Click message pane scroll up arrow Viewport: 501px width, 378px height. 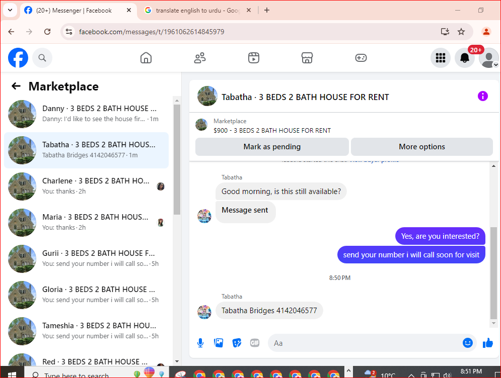493,166
